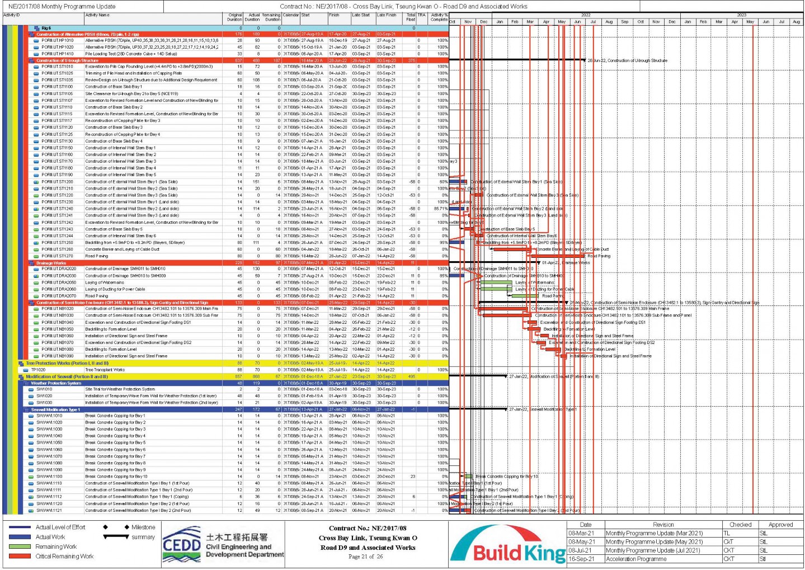
Task: Click the activity icon beside PORIII.UT.DRA2050
Action: [36, 282]
